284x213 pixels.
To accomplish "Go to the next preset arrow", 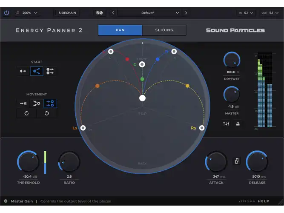I will (x=186, y=13).
